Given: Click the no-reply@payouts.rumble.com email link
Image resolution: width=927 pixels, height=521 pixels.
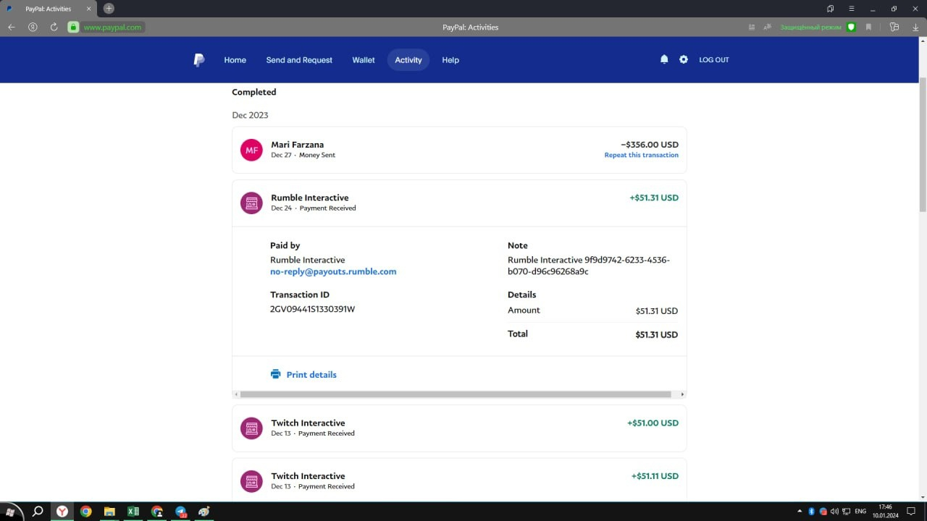Looking at the screenshot, I should [333, 271].
